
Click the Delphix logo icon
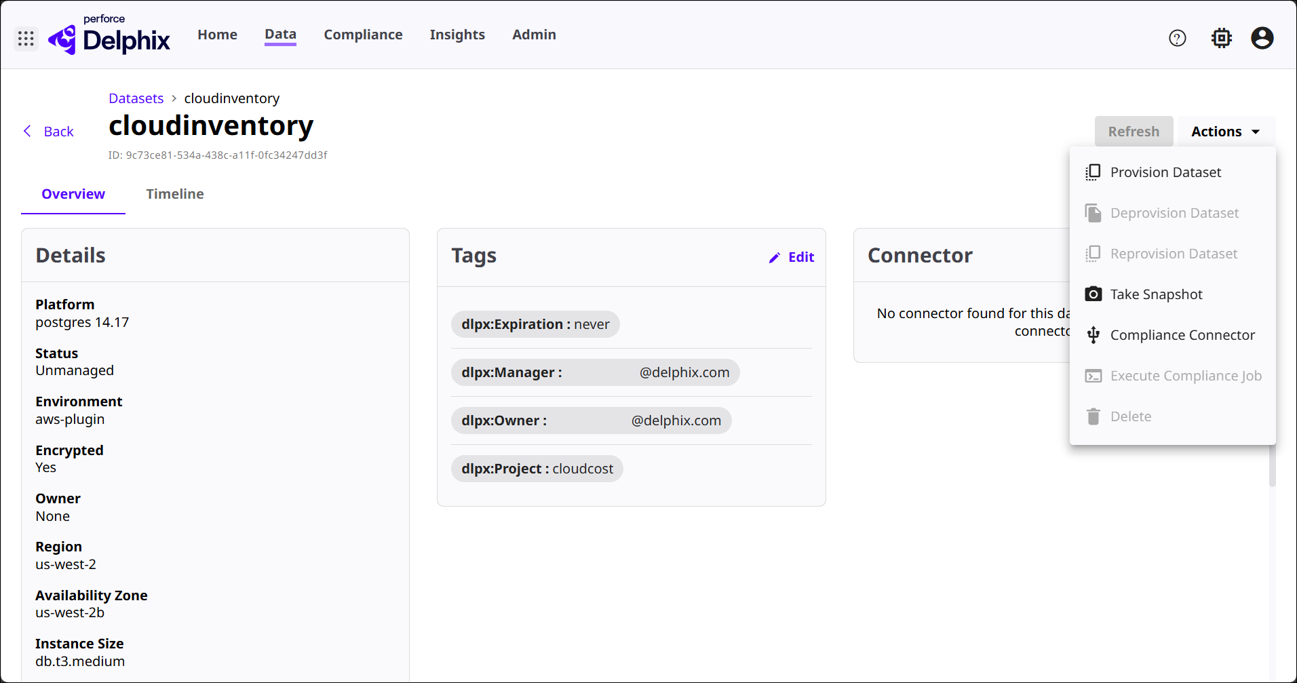[x=62, y=39]
